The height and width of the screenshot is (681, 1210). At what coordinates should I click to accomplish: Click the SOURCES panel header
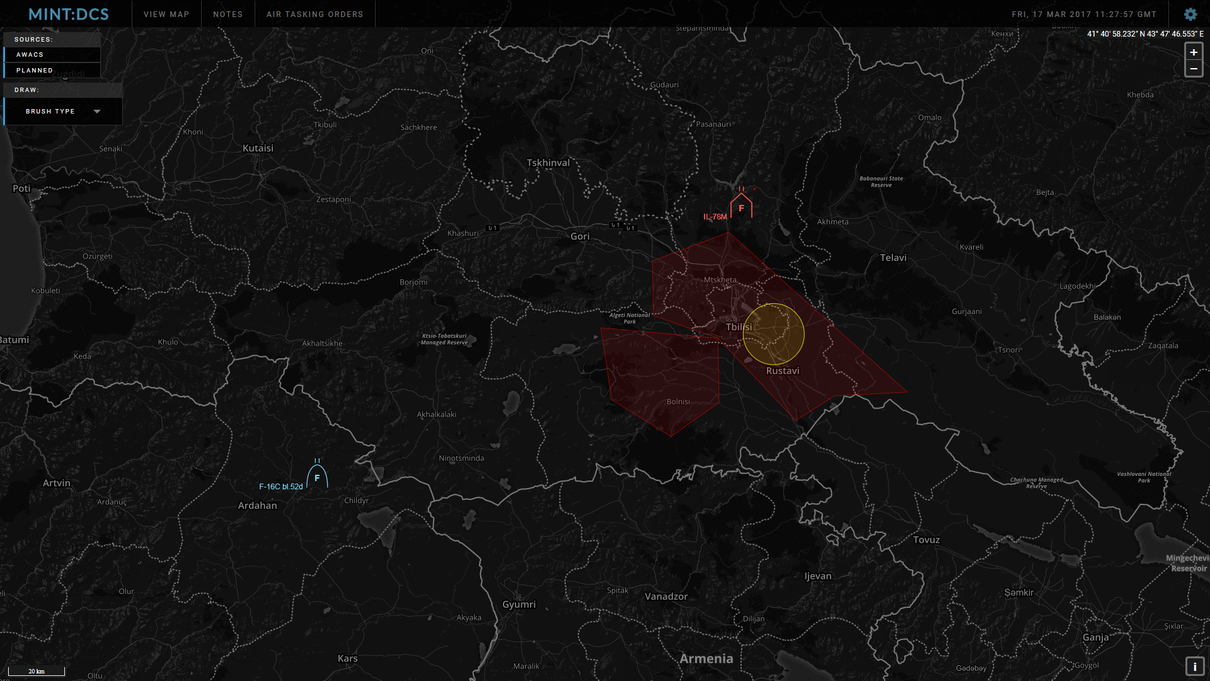52,39
